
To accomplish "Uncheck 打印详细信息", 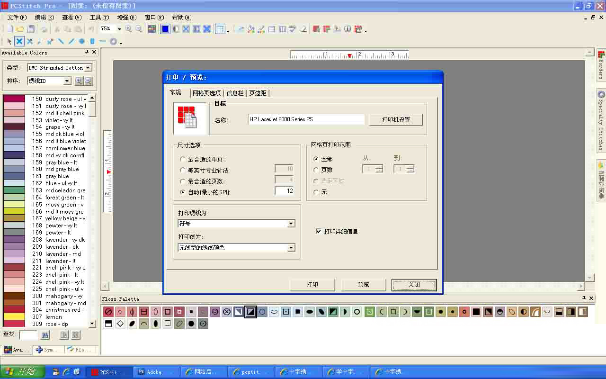I will pyautogui.click(x=319, y=231).
